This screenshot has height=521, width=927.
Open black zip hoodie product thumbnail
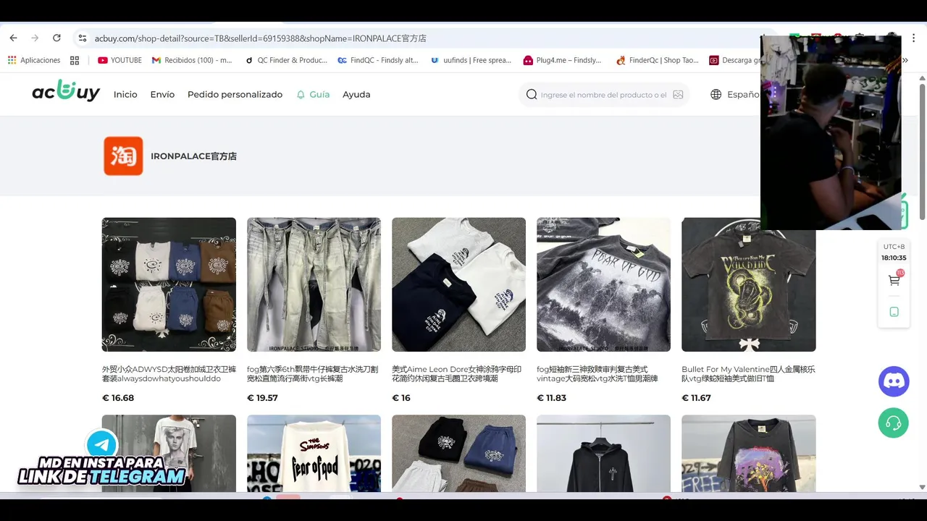coord(603,454)
